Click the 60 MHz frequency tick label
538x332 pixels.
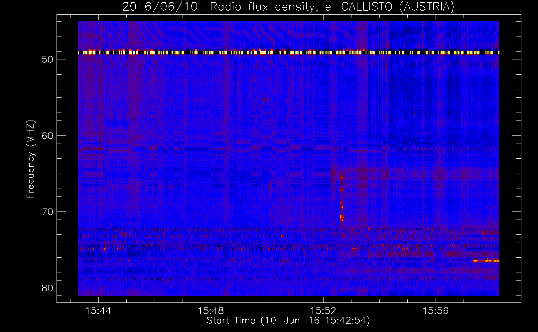click(x=48, y=135)
